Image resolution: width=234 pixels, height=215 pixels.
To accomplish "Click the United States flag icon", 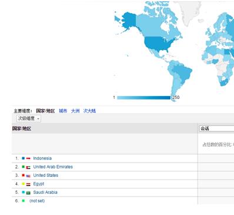I will [28, 176].
